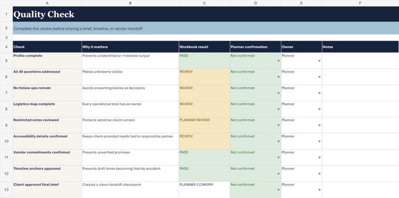
Task: Select 'Every operational task has an owner' cell
Action: 130,109
